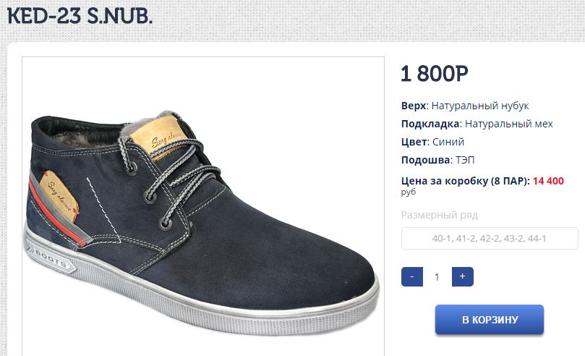585x356 pixels.
Task: Click the BOOTS logo on the sole
Action: coord(51,258)
